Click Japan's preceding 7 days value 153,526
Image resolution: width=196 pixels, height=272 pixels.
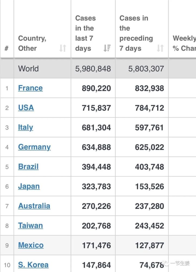pyautogui.click(x=149, y=187)
